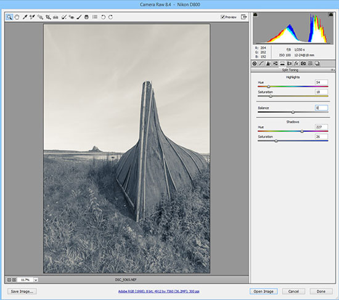The image size is (339, 300).
Task: Click the Highlights Saturation value field
Action: point(321,92)
